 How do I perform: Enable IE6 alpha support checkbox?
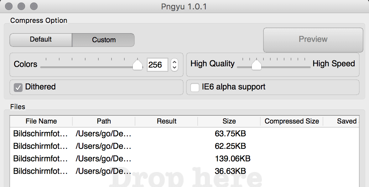coord(195,87)
